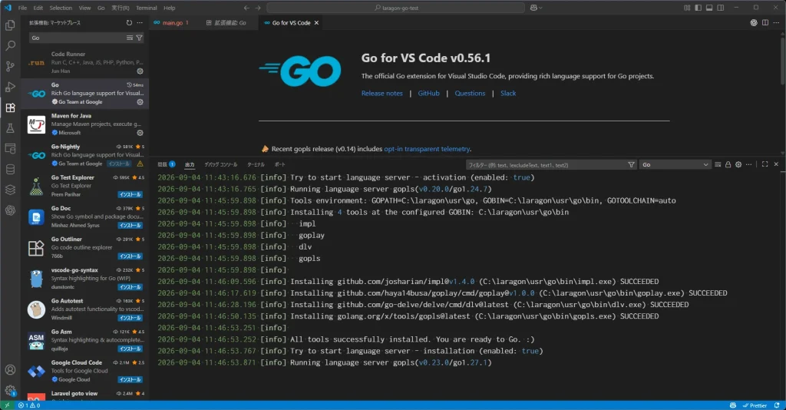This screenshot has width=786, height=410.
Task: Customize layout icon in title bar
Action: click(x=687, y=8)
